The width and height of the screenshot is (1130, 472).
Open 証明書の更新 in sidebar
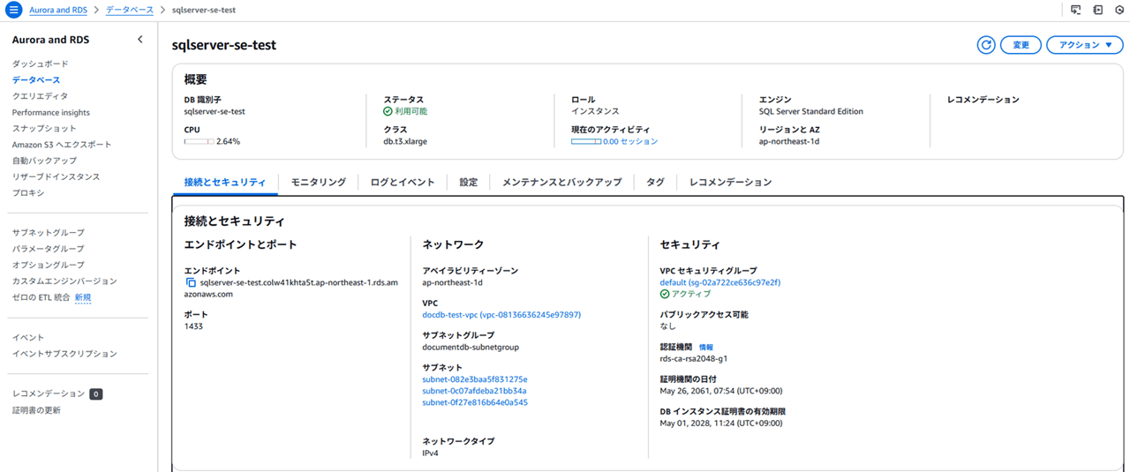tap(36, 410)
